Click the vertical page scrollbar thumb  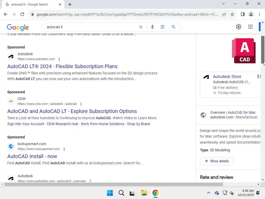point(263,49)
